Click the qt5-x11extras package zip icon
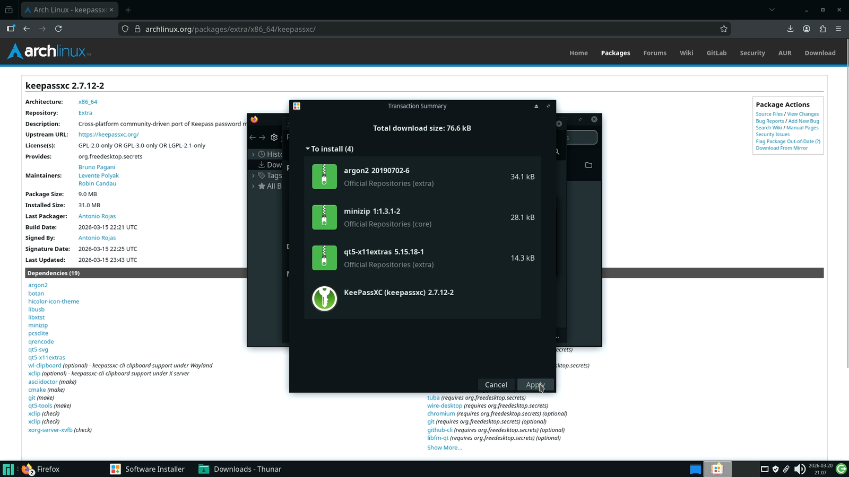This screenshot has width=849, height=477. point(324,258)
